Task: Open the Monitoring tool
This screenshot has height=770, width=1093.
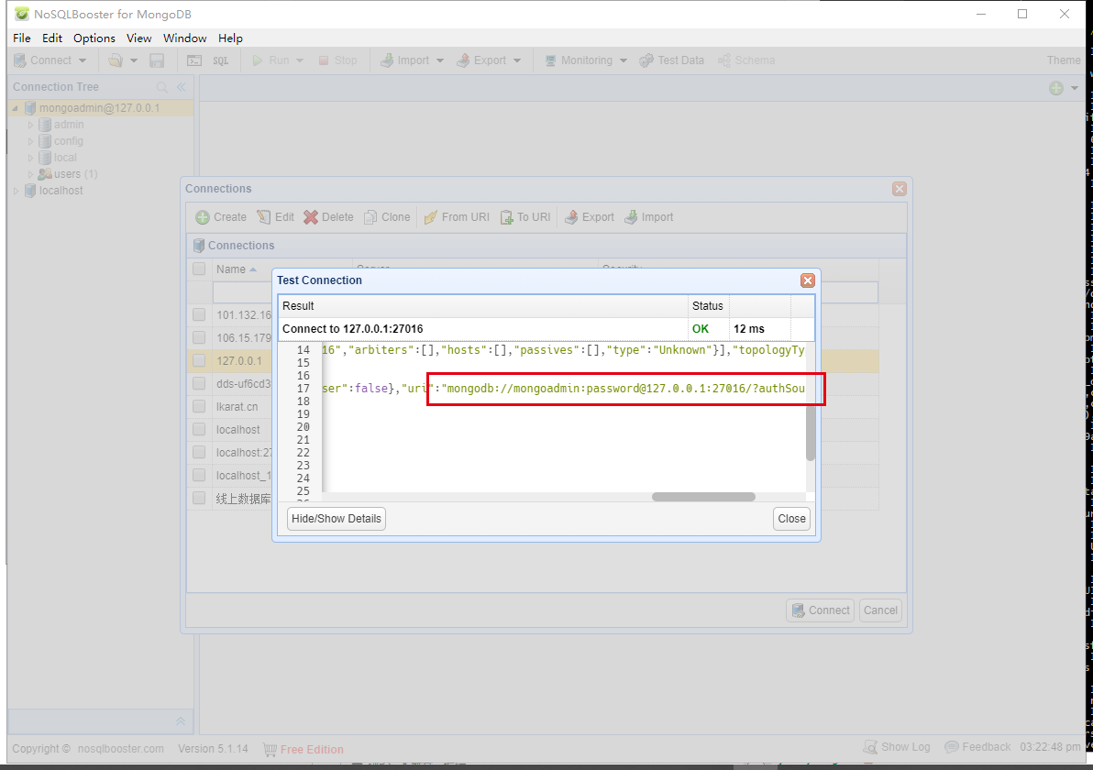Action: point(578,60)
